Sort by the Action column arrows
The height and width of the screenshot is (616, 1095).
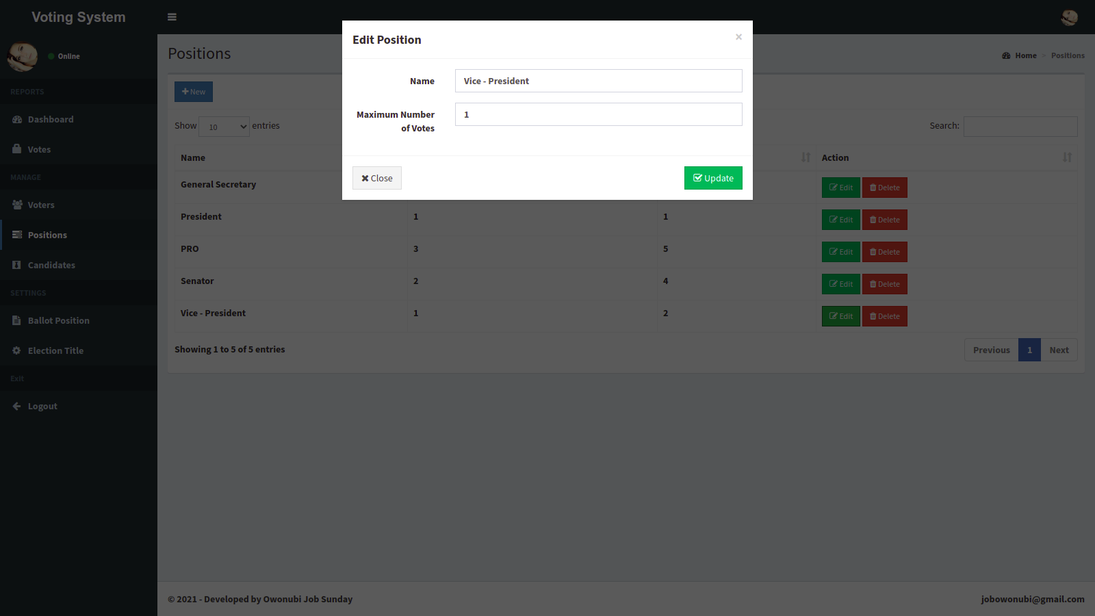pyautogui.click(x=1067, y=157)
